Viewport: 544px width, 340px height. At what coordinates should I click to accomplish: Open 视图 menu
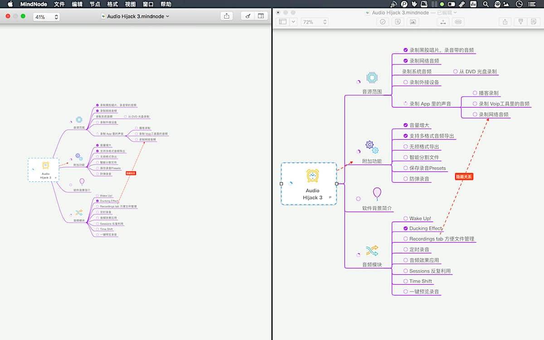[130, 4]
